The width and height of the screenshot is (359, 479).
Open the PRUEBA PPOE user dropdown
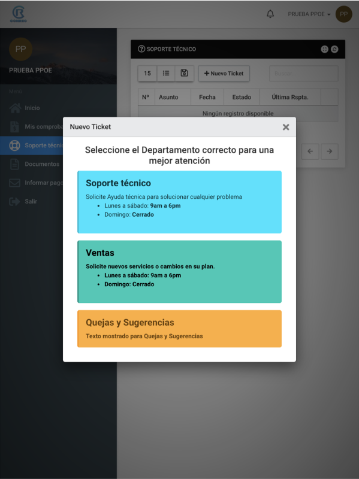click(x=309, y=14)
